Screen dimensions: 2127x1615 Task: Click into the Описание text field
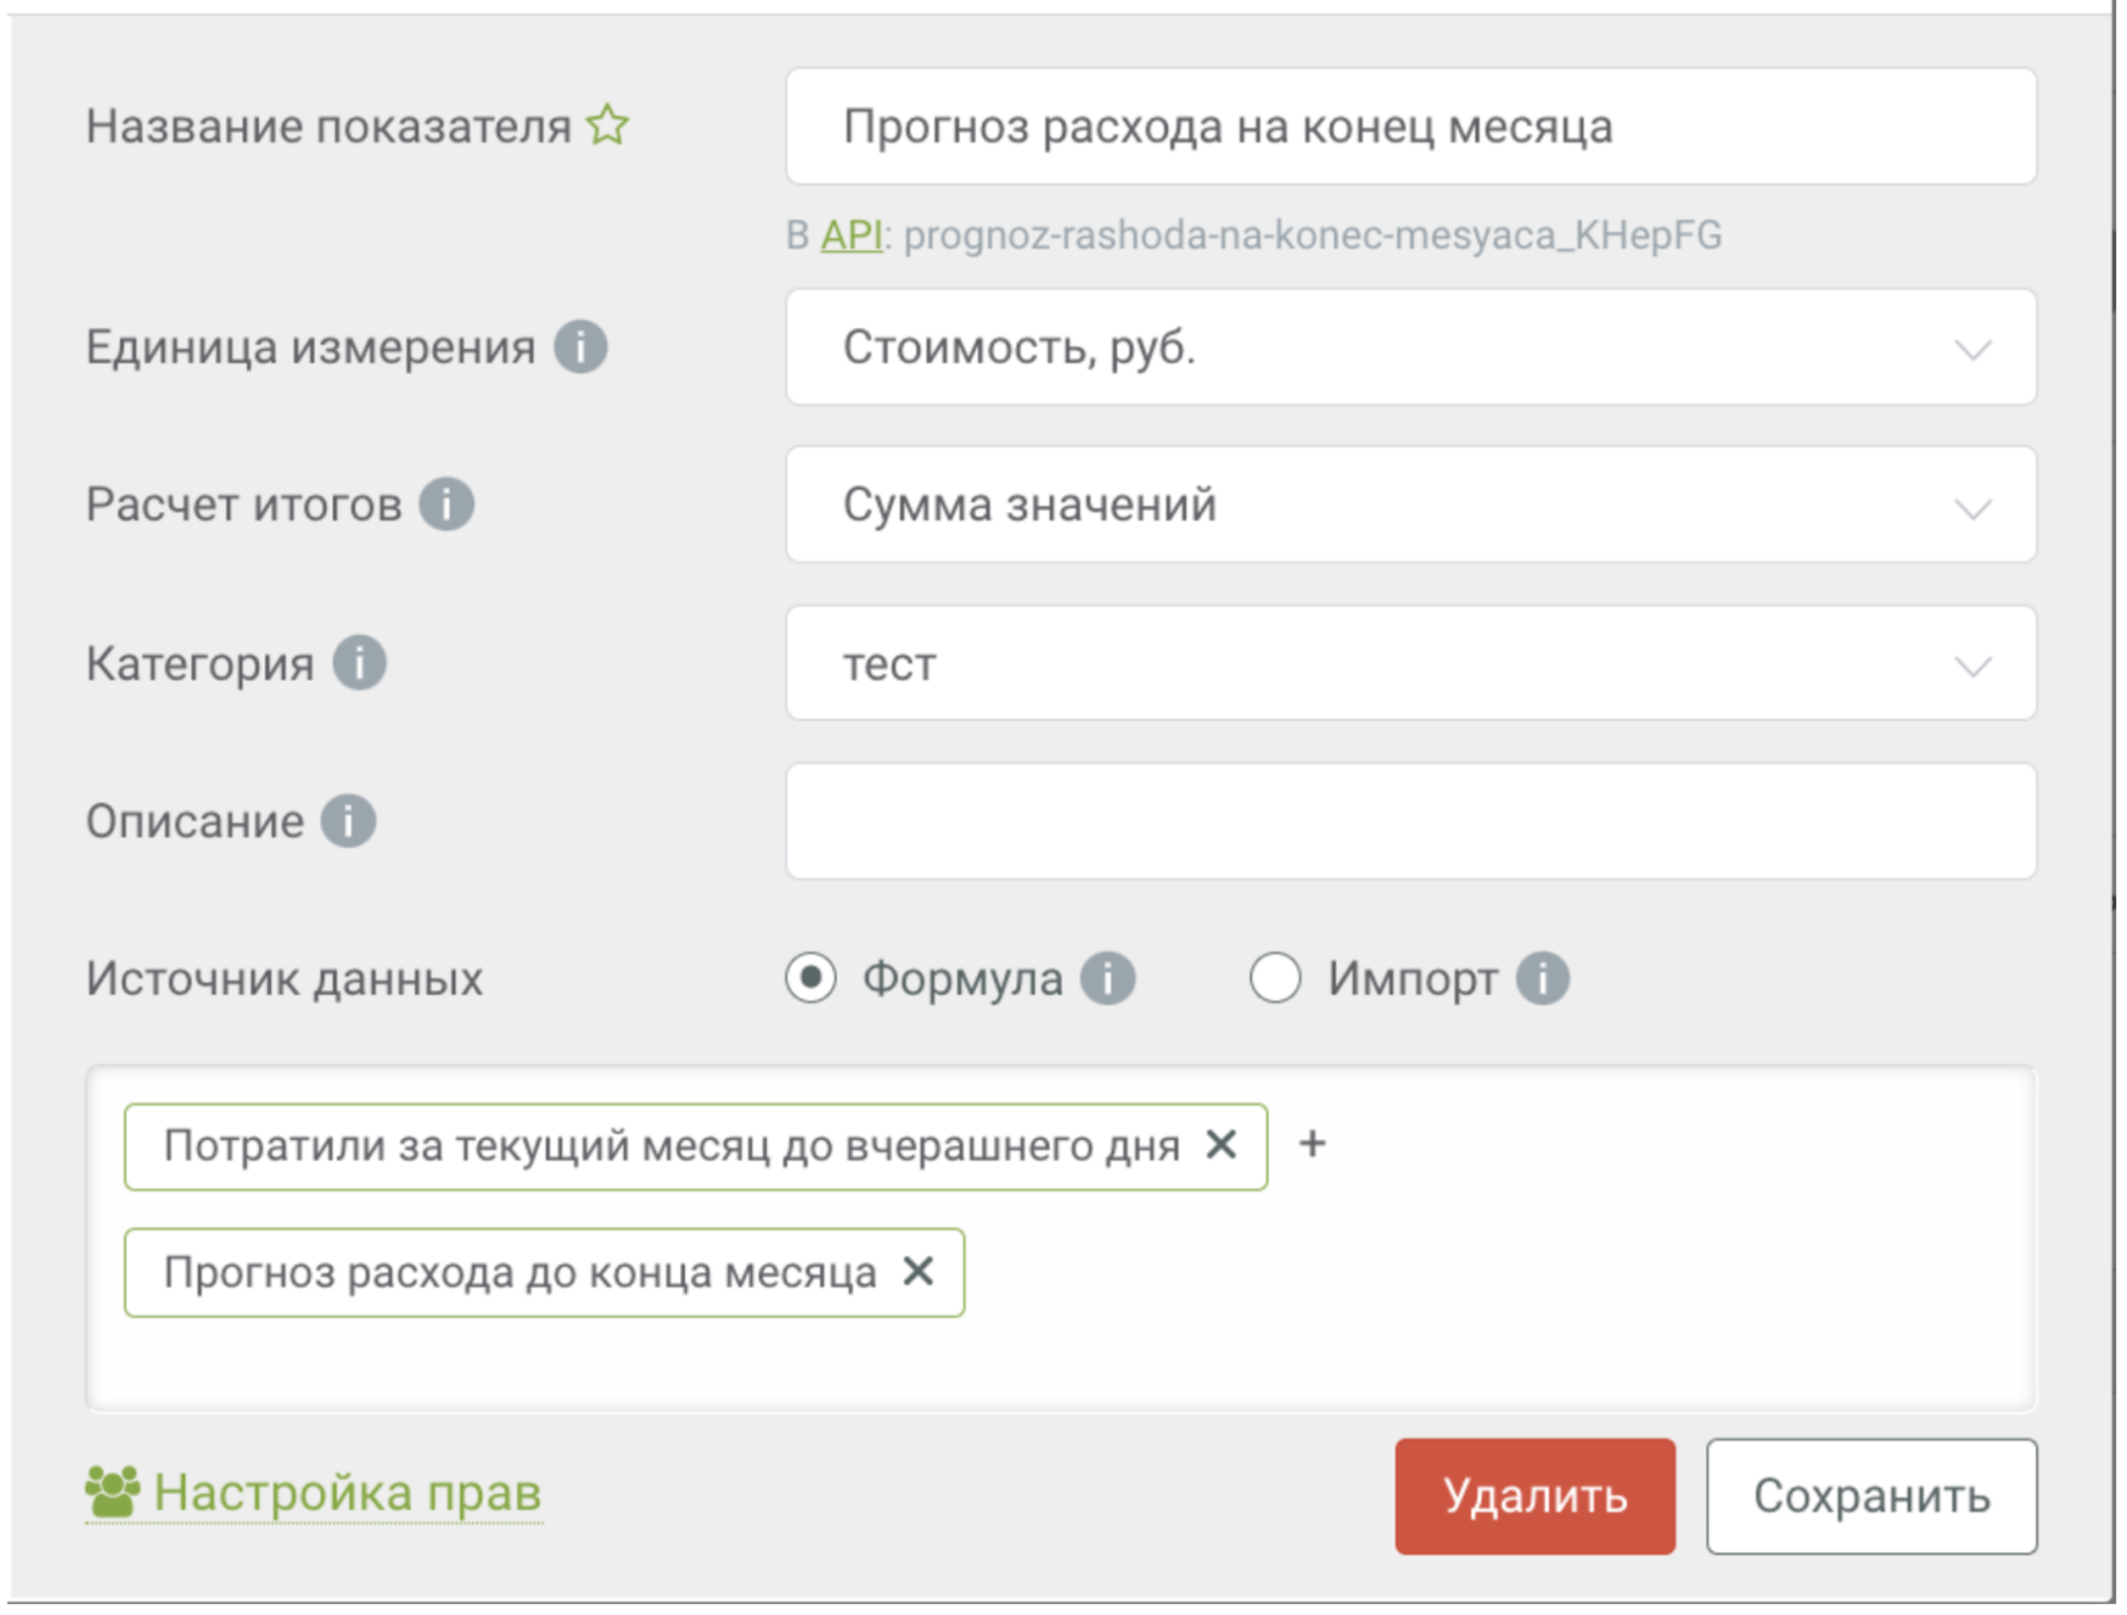(1410, 821)
